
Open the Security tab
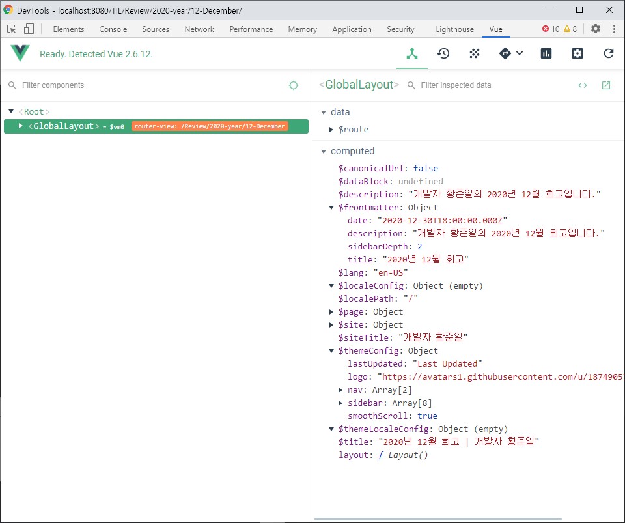pyautogui.click(x=400, y=29)
